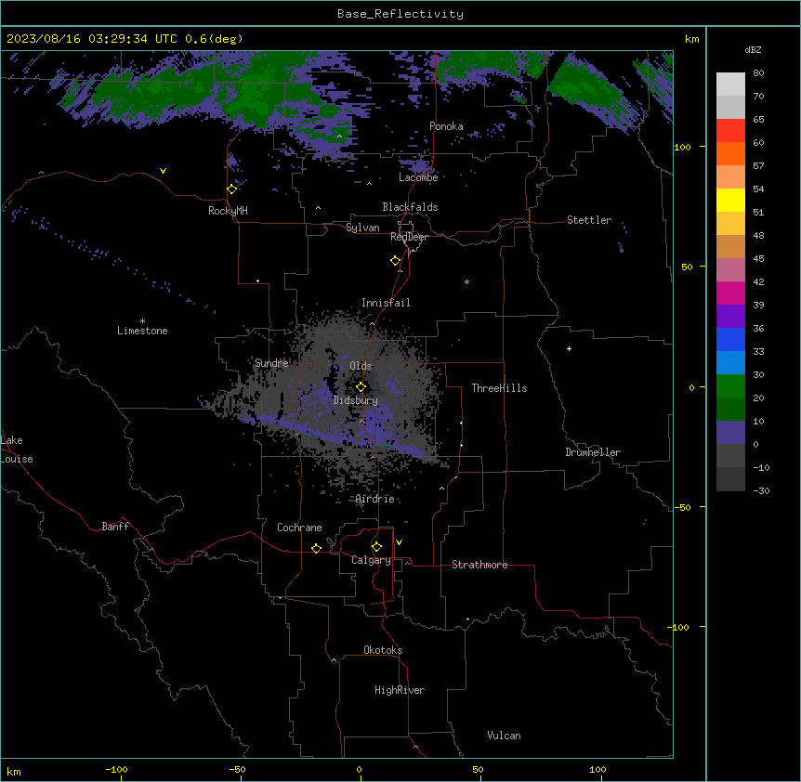Select the RedDeer city label
The height and width of the screenshot is (782, 801).
(x=409, y=237)
